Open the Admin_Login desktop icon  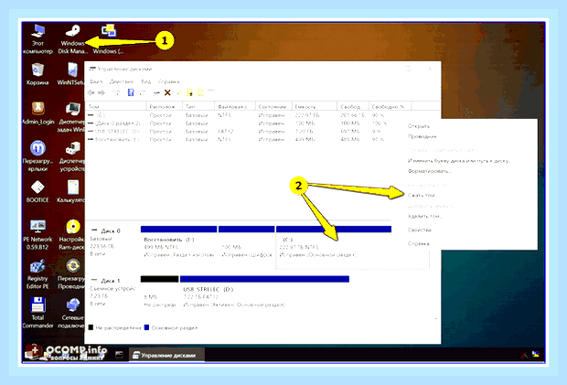(x=37, y=112)
